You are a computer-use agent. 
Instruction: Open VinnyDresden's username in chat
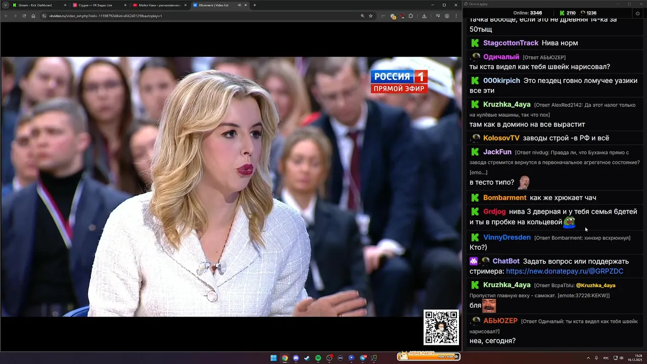[x=507, y=238]
